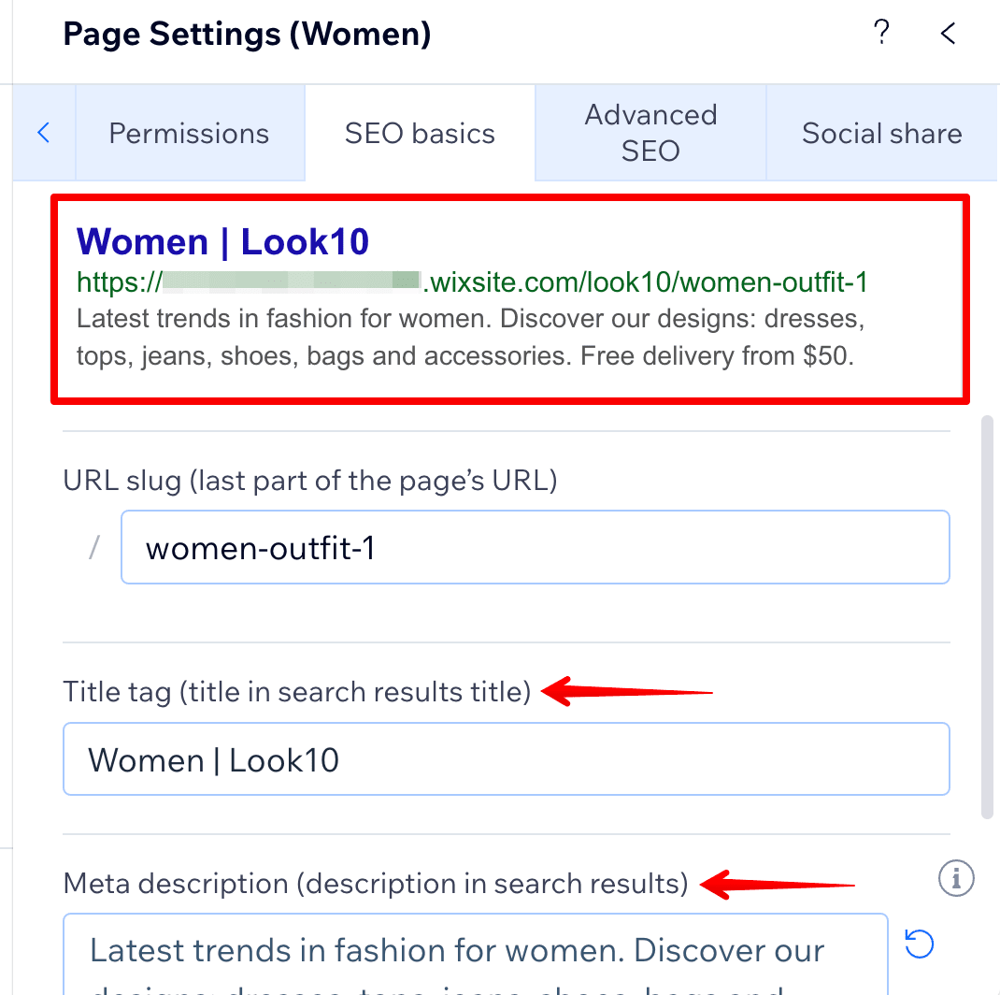This screenshot has width=1000, height=995.
Task: Click the left chevron beside the Permissions tab
Action: (x=43, y=133)
